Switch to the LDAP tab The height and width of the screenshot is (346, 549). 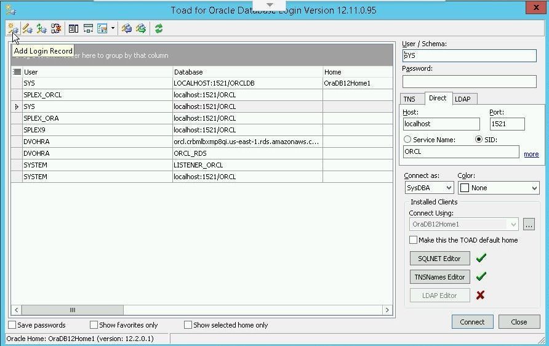coord(462,99)
